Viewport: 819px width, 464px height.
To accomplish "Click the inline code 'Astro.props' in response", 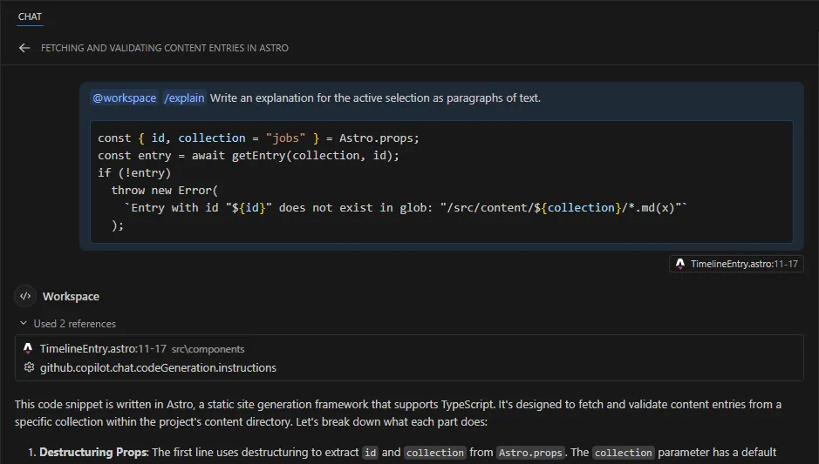I will click(x=530, y=453).
